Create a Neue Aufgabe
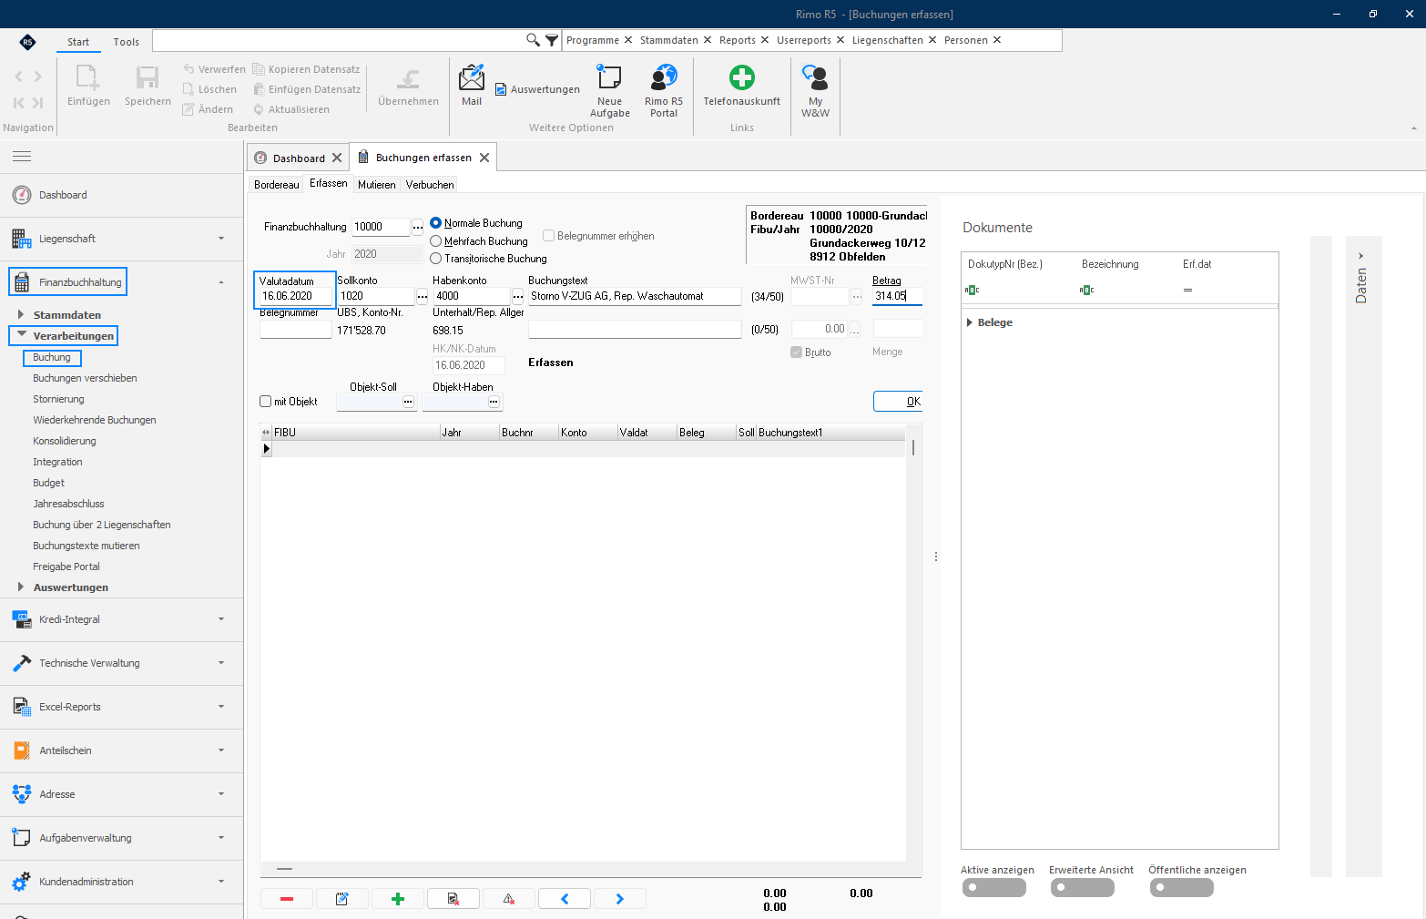This screenshot has height=919, width=1426. point(609,91)
